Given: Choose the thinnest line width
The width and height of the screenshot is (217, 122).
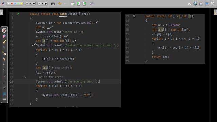Looking at the screenshot, I should (x=27, y=4).
